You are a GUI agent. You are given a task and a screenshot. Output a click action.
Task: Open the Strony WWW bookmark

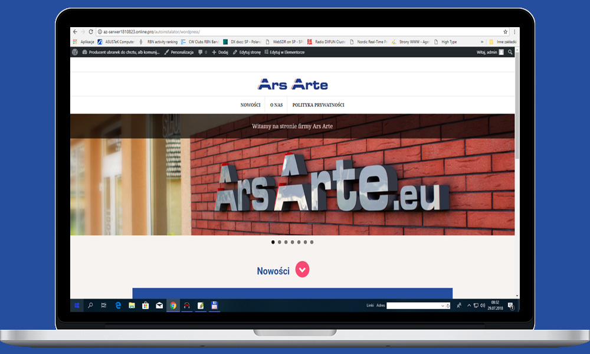coord(411,42)
